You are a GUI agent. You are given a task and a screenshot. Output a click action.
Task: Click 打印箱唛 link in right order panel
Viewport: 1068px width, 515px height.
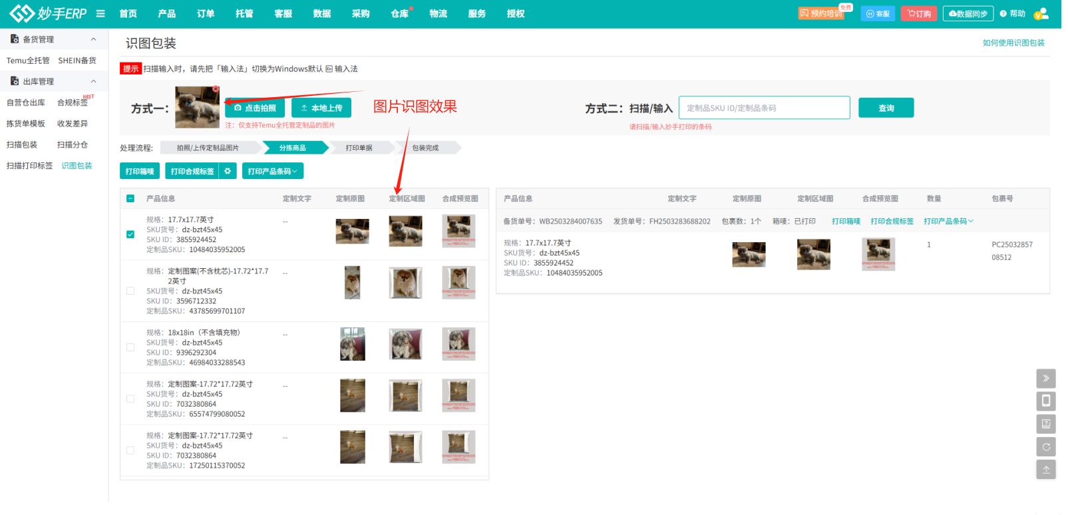[846, 221]
